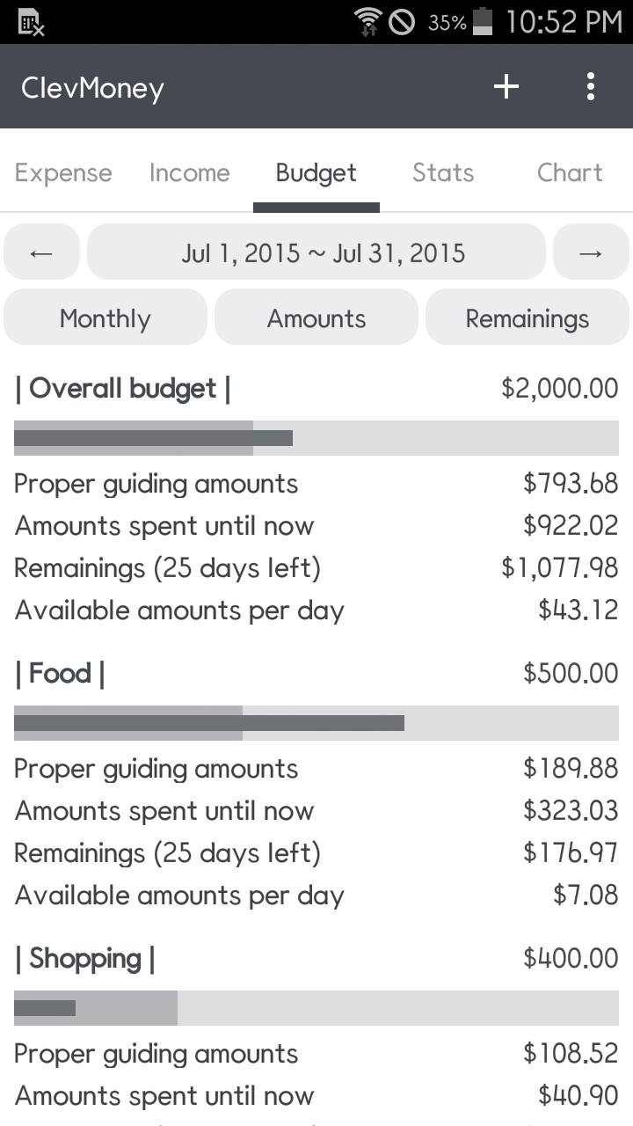Screen dimensions: 633x1126
Task: Tap the notification icon in status bar
Action: 31,23
